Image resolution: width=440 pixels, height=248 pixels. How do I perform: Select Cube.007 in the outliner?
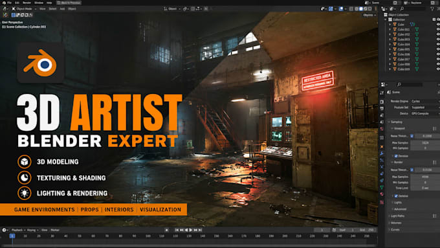404,60
